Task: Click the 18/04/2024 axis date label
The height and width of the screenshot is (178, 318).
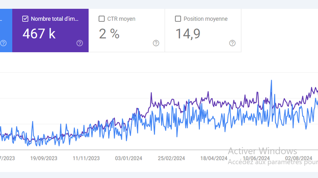Action: point(214,158)
